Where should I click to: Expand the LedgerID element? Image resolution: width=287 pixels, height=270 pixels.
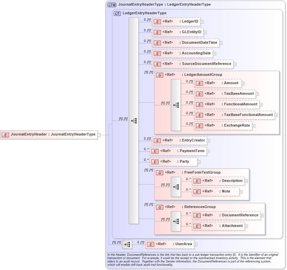pyautogui.click(x=201, y=22)
